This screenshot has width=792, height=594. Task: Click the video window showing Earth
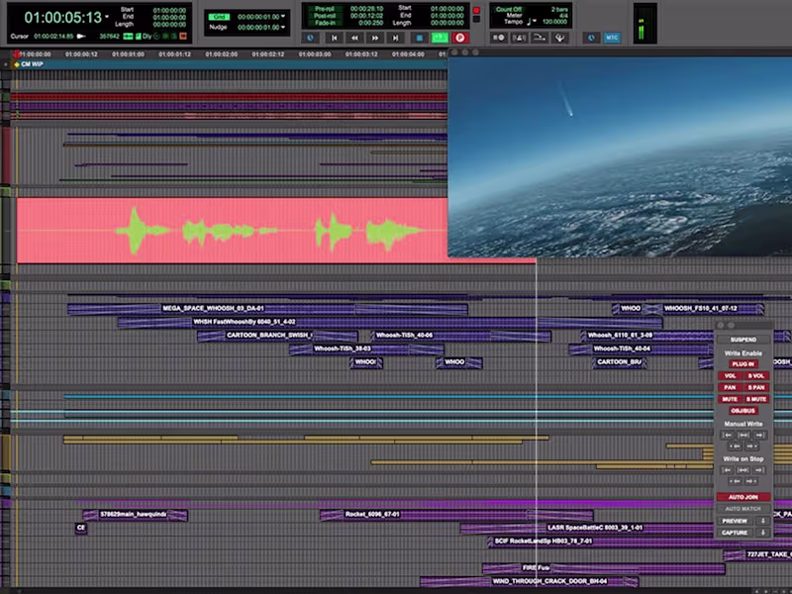click(620, 157)
